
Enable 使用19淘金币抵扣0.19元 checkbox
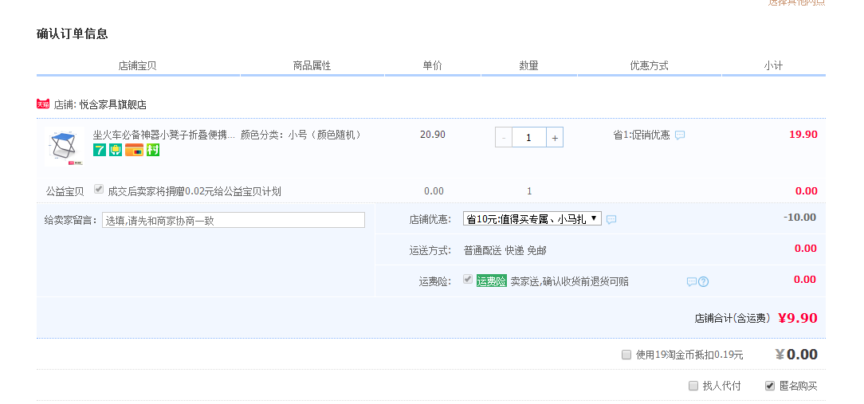coord(626,355)
